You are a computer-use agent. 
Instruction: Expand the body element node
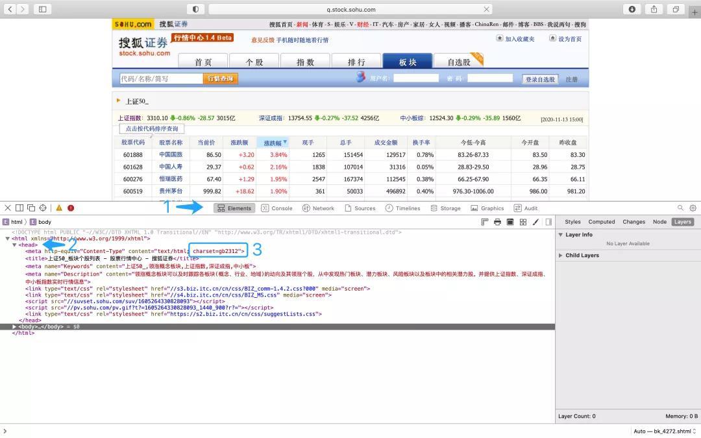click(15, 326)
